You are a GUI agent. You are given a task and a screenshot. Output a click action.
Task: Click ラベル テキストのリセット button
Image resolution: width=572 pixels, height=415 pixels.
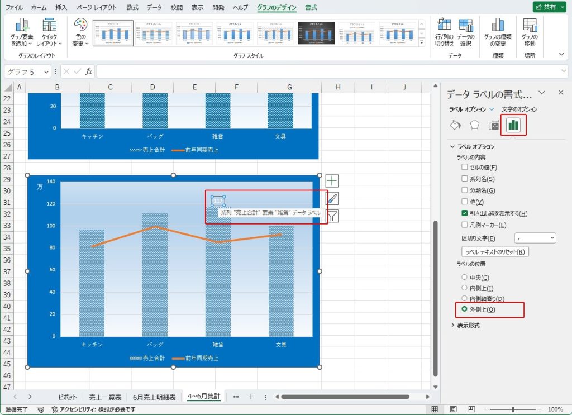pos(495,251)
